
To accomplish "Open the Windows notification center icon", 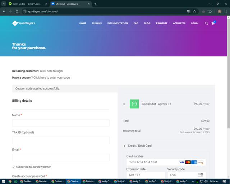I will coord(224,181).
